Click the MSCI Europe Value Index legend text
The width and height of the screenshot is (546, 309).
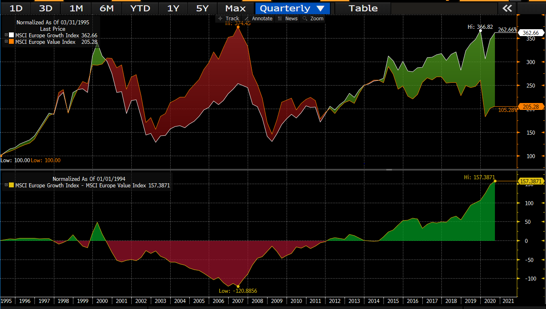(x=45, y=42)
